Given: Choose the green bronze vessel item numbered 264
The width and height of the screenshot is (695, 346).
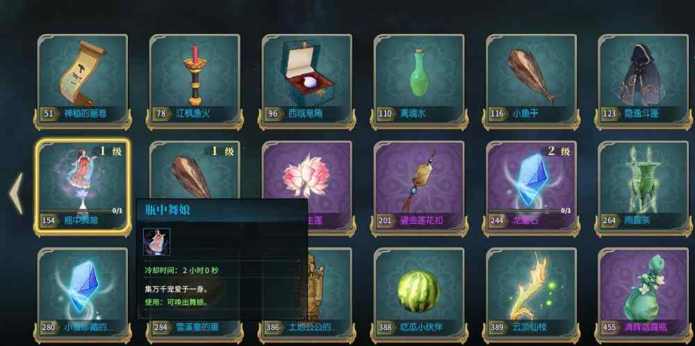Looking at the screenshot, I should pos(643,188).
